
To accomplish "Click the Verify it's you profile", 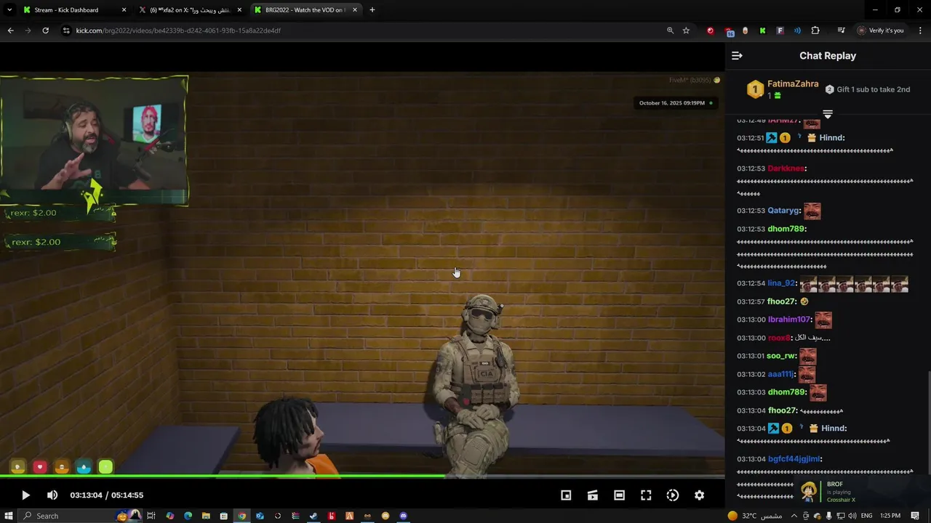I will pyautogui.click(x=881, y=31).
